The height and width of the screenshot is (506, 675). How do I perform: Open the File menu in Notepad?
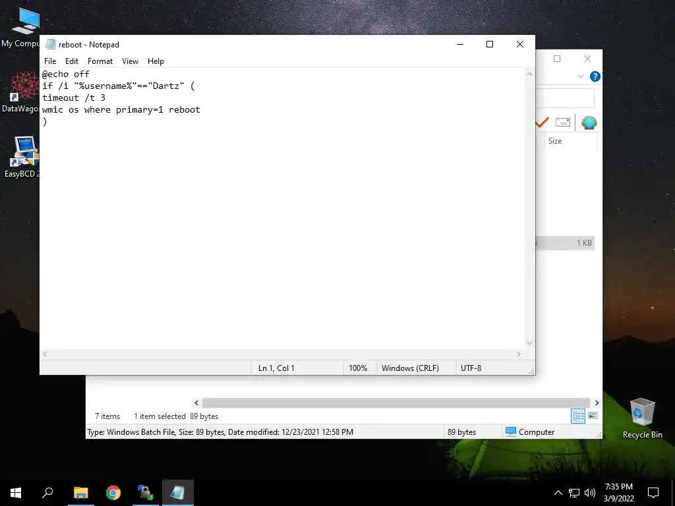50,61
